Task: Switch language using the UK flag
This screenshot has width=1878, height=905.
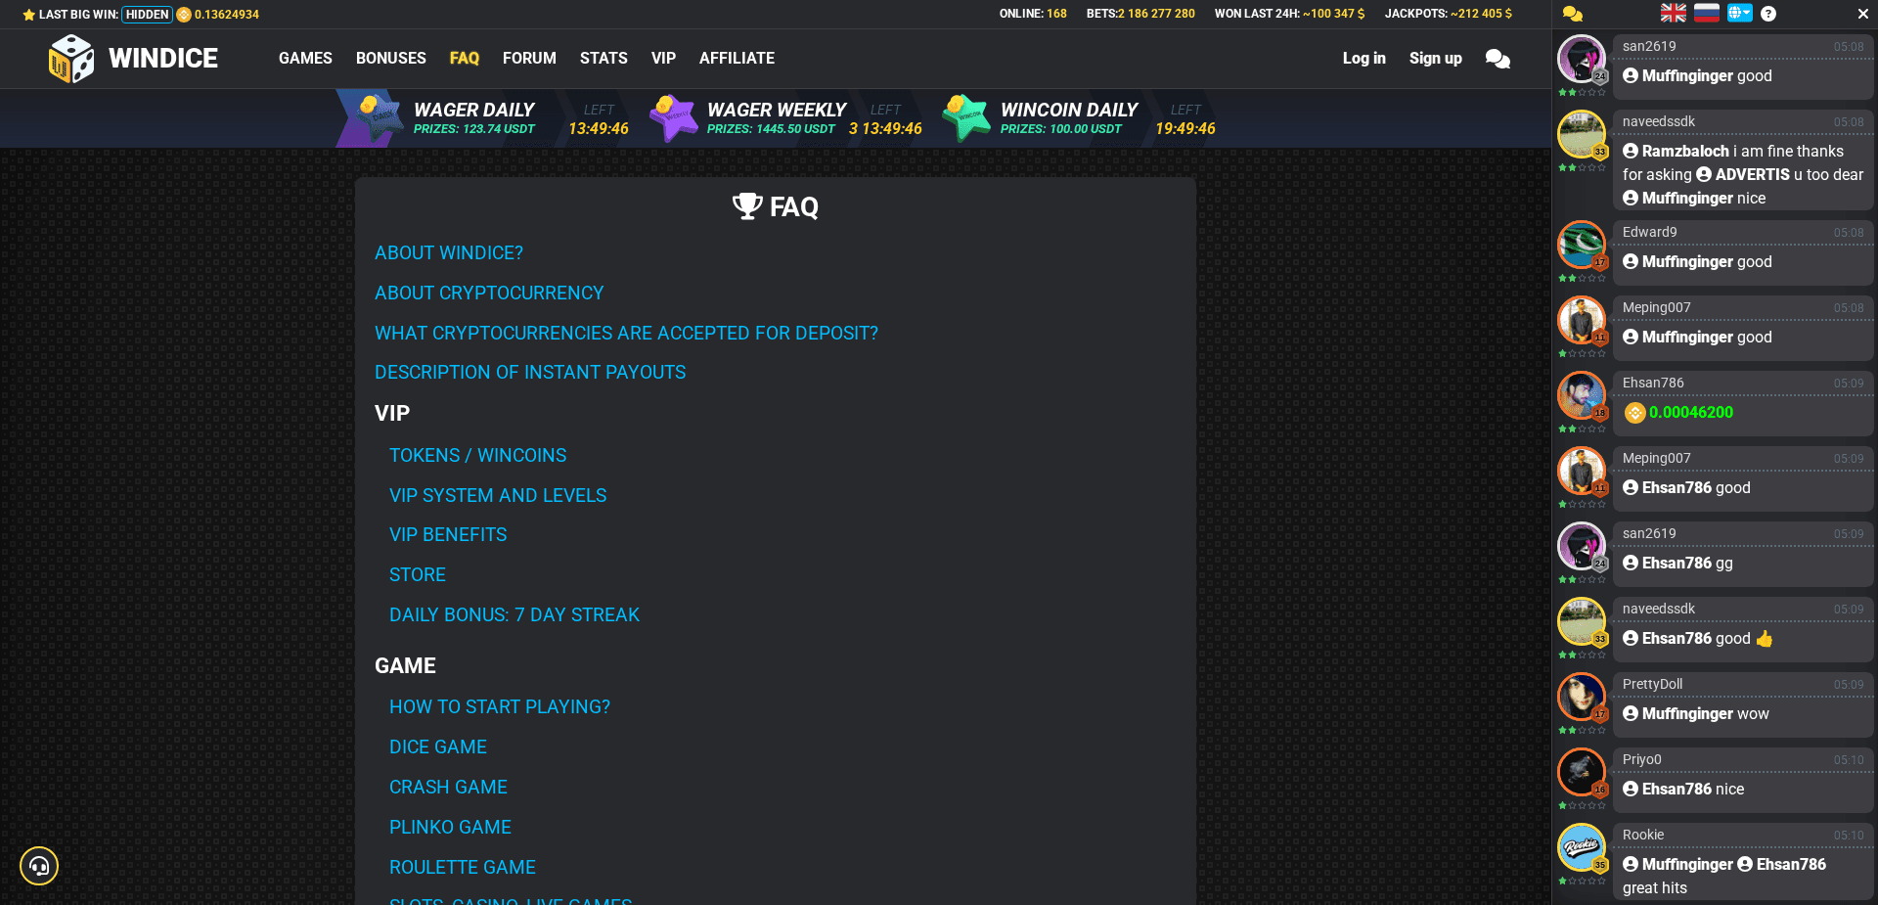Action: tap(1673, 13)
